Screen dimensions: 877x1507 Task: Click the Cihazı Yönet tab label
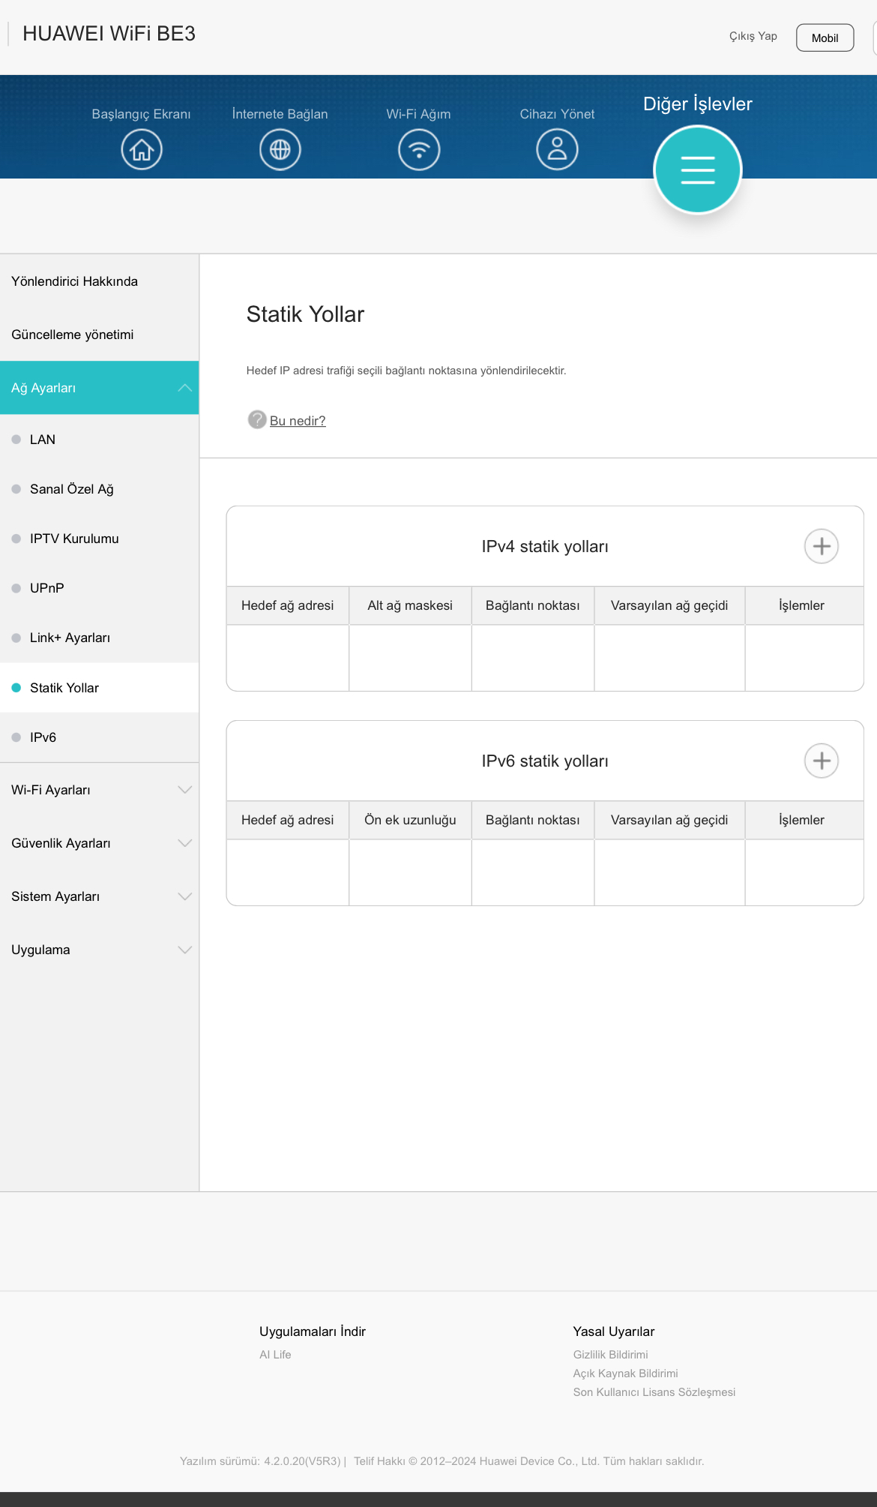557,114
